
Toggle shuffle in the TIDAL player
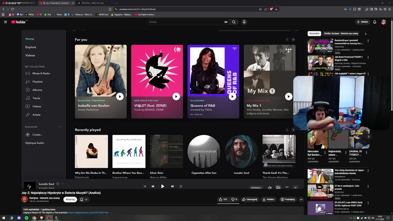tap(145, 186)
